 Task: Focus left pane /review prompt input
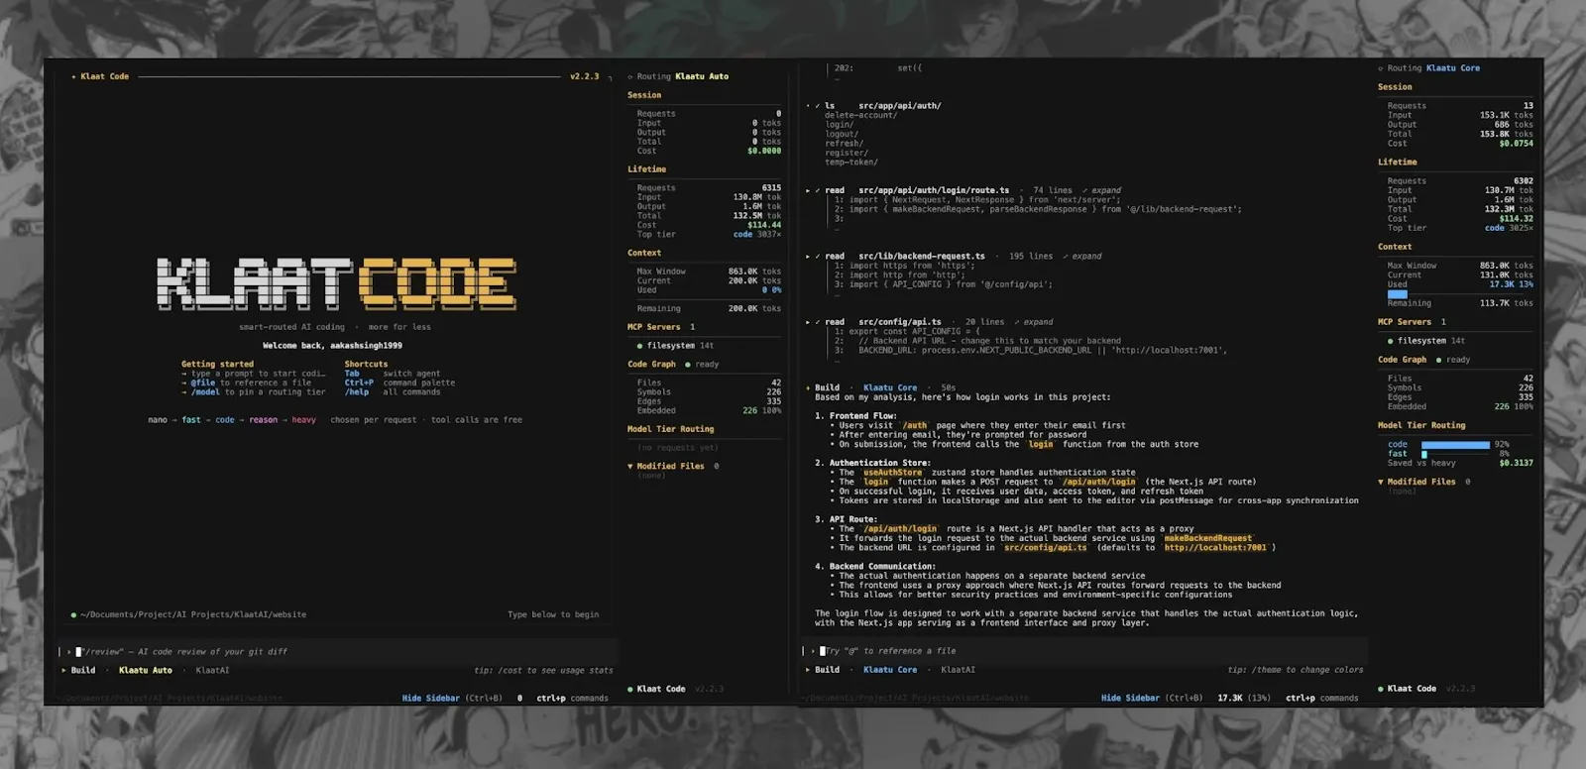pos(337,652)
